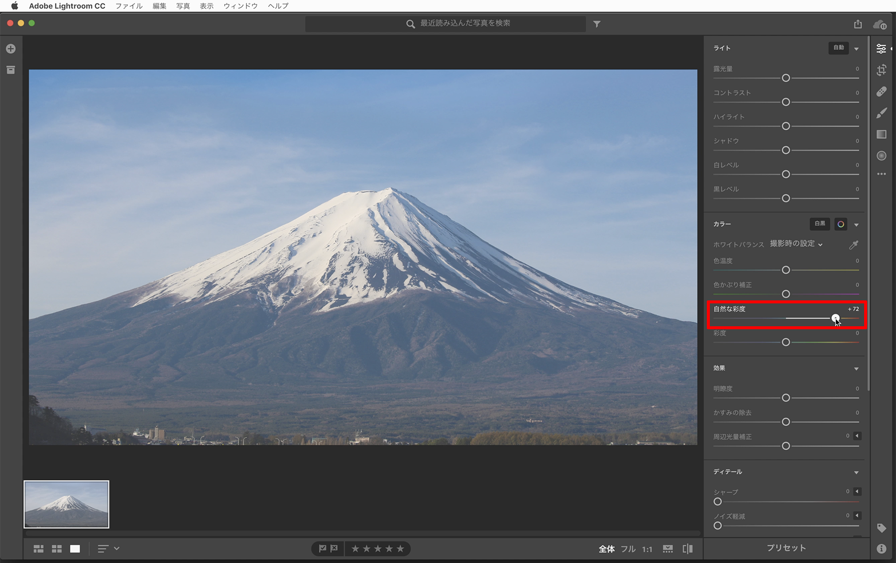Collapse the ライト panel section
The height and width of the screenshot is (563, 896).
click(x=857, y=49)
